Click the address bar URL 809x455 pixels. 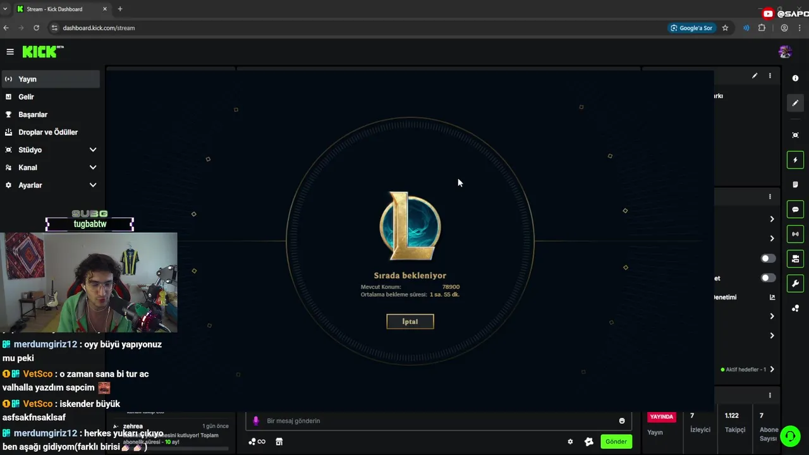(99, 28)
